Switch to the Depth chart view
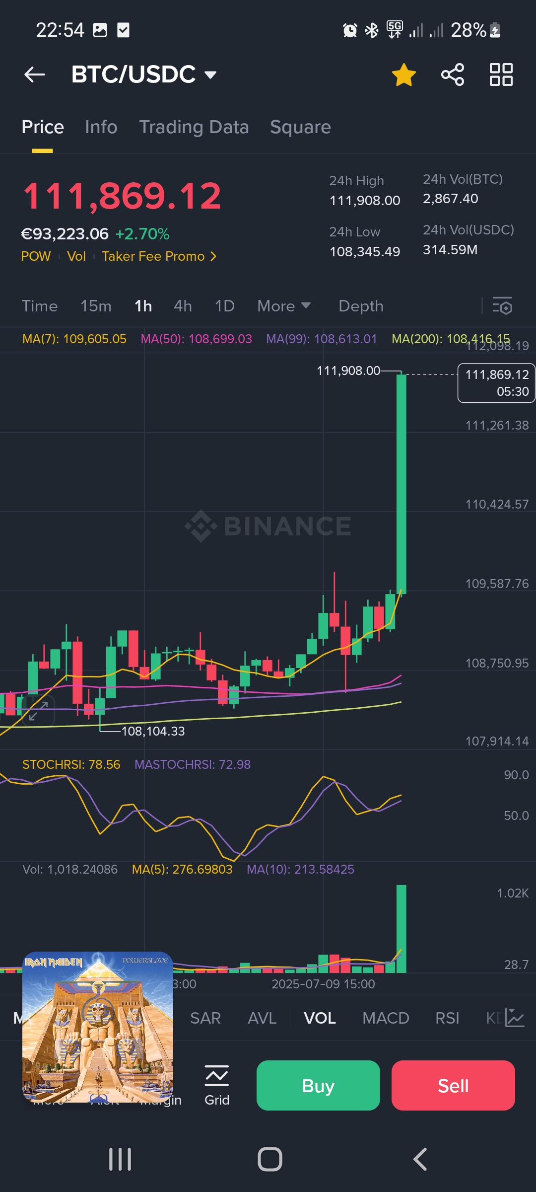The width and height of the screenshot is (536, 1192). (x=361, y=306)
